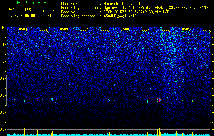Click the 0504 time marker
Screen dimensions: 214x136
[x=84, y=29]
